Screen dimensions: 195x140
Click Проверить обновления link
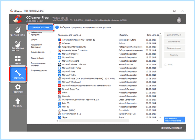(x=172, y=128)
